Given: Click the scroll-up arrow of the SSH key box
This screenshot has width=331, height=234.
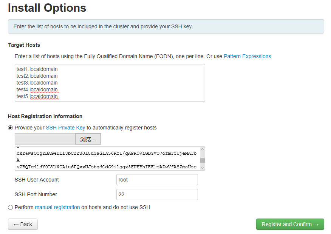Looking at the screenshot, I should tap(203, 149).
